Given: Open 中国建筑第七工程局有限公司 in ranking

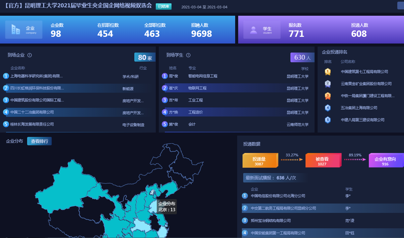Looking at the screenshot, I should point(364,72).
